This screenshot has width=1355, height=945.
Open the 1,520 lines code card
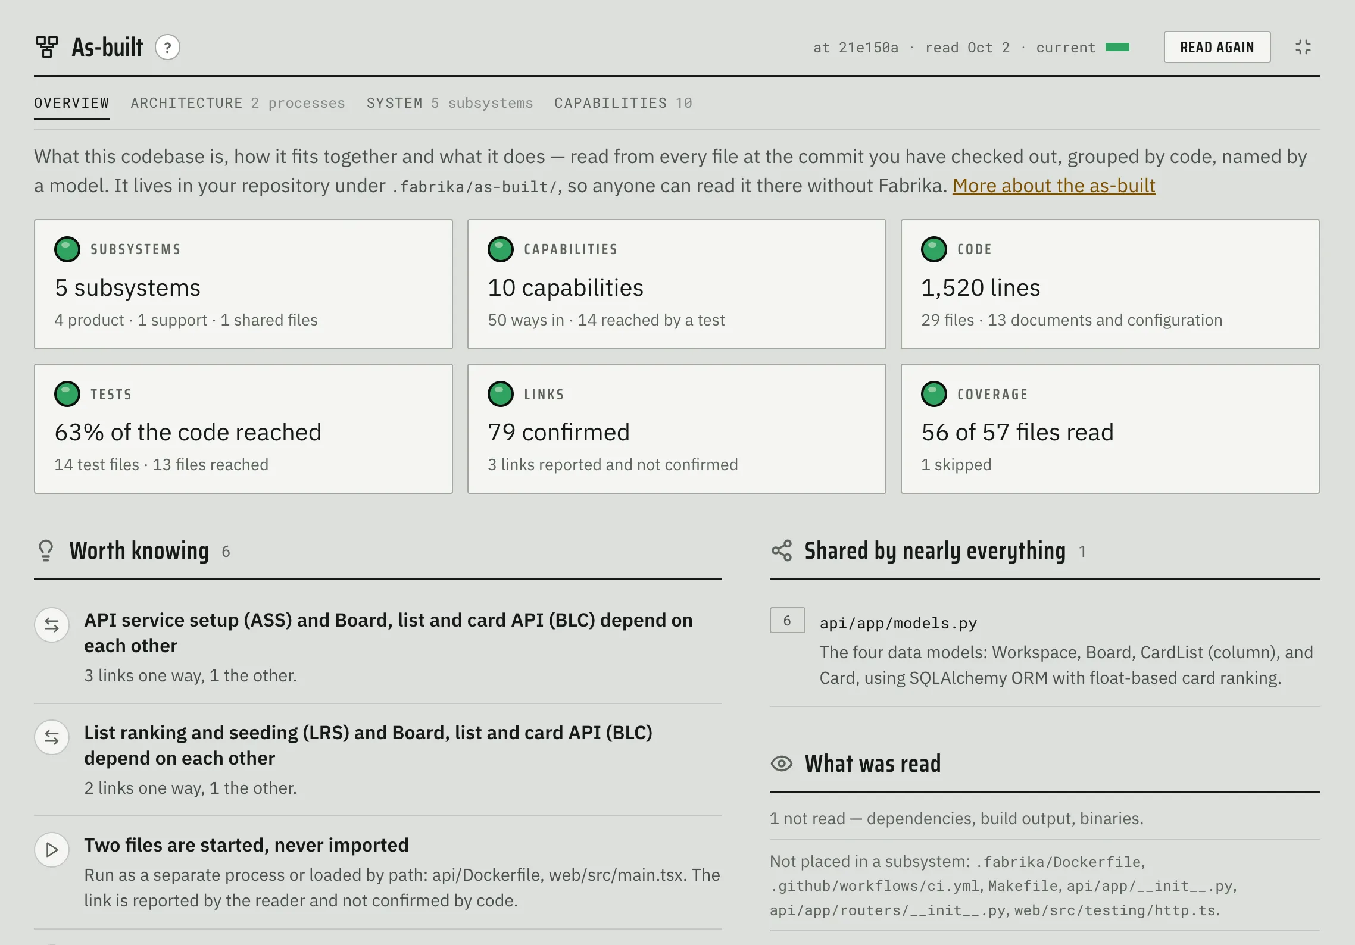tap(1110, 284)
